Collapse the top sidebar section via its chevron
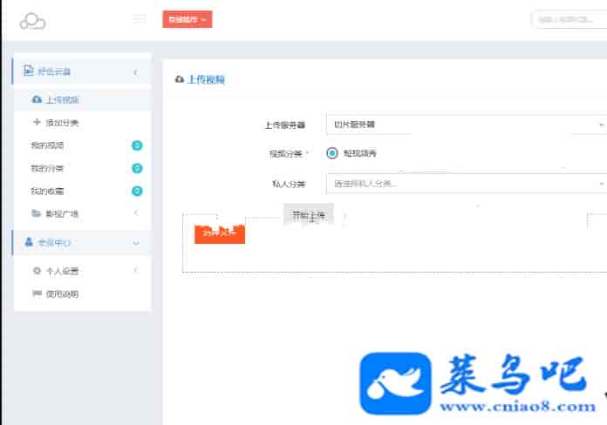 (135, 71)
